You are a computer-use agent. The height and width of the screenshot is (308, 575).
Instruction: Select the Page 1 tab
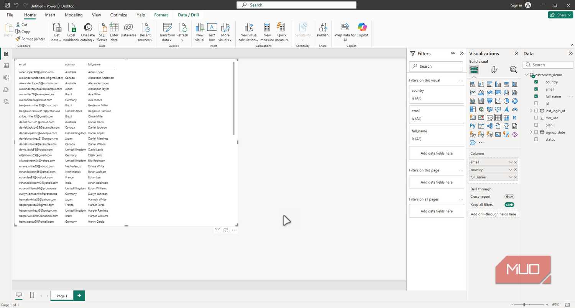(x=62, y=296)
